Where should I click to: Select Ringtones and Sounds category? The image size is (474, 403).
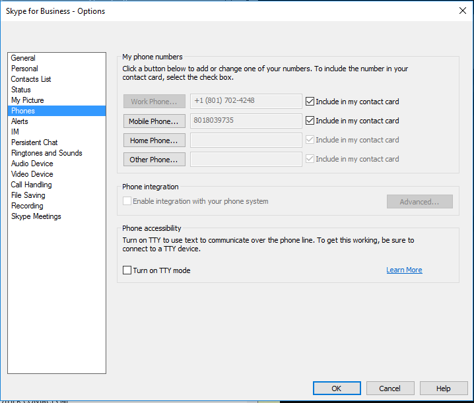[47, 153]
